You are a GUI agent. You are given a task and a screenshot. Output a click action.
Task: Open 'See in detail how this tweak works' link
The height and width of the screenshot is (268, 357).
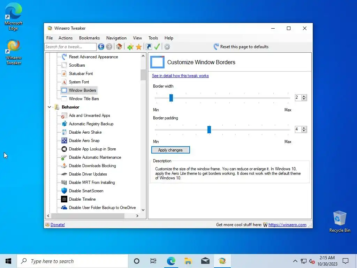click(180, 76)
